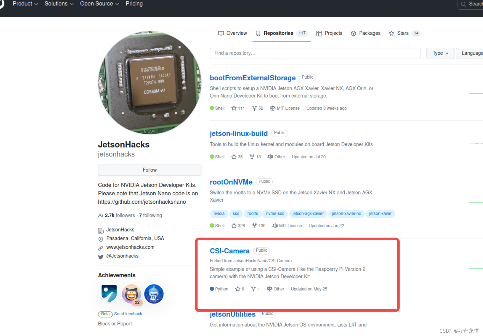The height and width of the screenshot is (336, 483).
Task: Open the CSI-Camera repository
Action: pyautogui.click(x=230, y=251)
